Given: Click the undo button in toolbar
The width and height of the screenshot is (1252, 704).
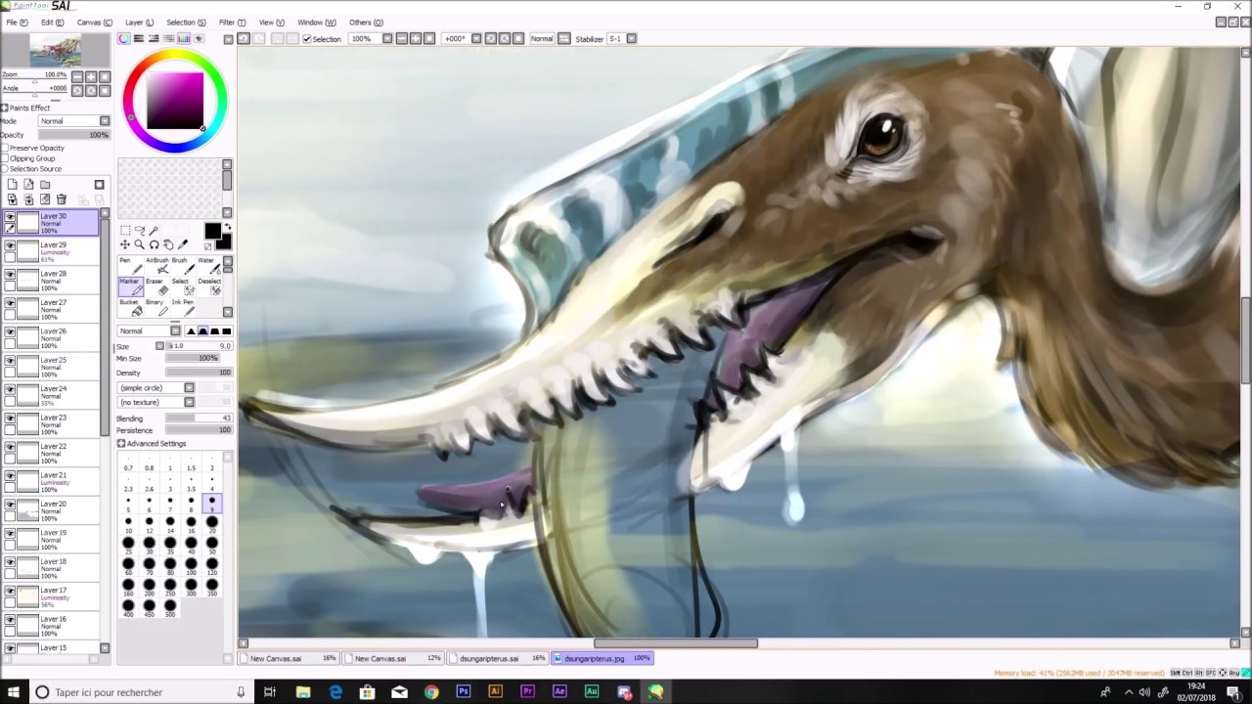Looking at the screenshot, I should pyautogui.click(x=244, y=38).
